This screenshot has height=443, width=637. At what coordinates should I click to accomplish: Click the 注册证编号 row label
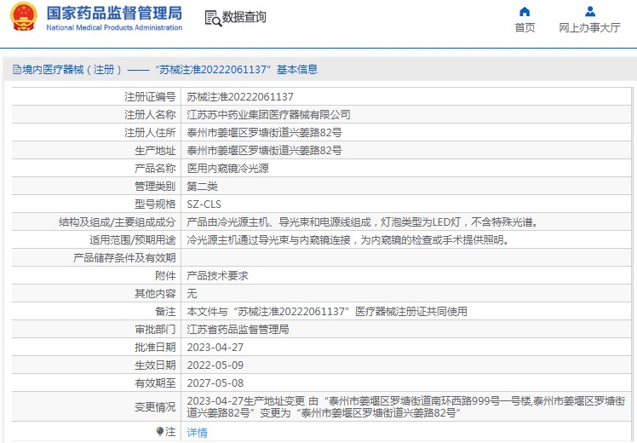[x=150, y=97]
